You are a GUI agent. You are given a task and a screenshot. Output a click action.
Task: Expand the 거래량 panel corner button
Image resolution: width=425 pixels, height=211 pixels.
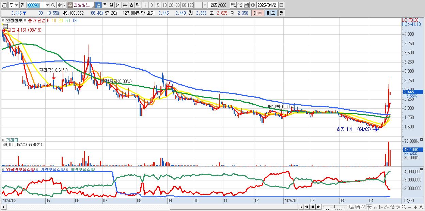(x=422, y=140)
